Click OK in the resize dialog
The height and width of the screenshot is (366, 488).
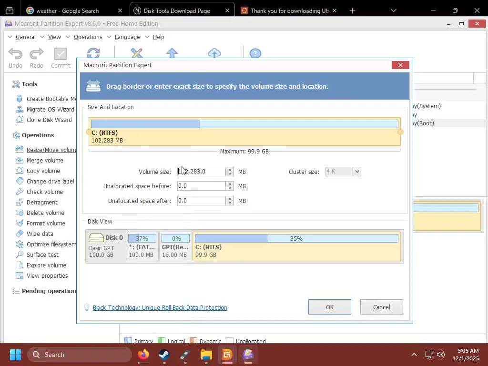click(x=330, y=307)
